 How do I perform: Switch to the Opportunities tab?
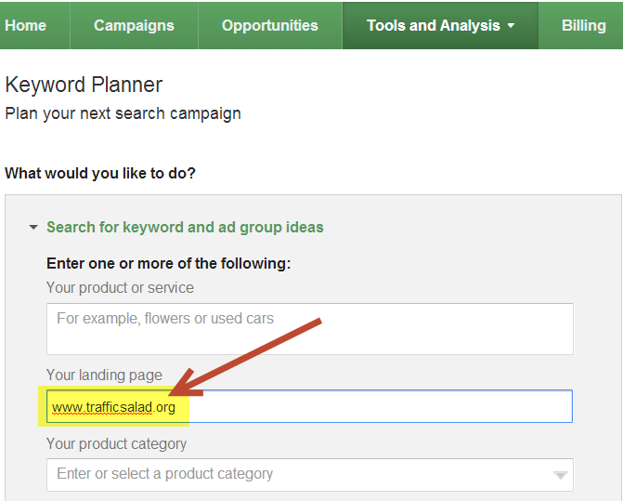pyautogui.click(x=269, y=25)
